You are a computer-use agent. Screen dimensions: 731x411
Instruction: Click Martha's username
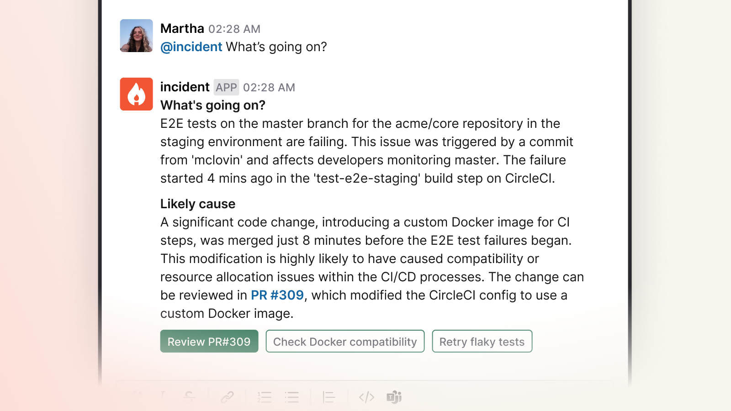click(x=182, y=28)
